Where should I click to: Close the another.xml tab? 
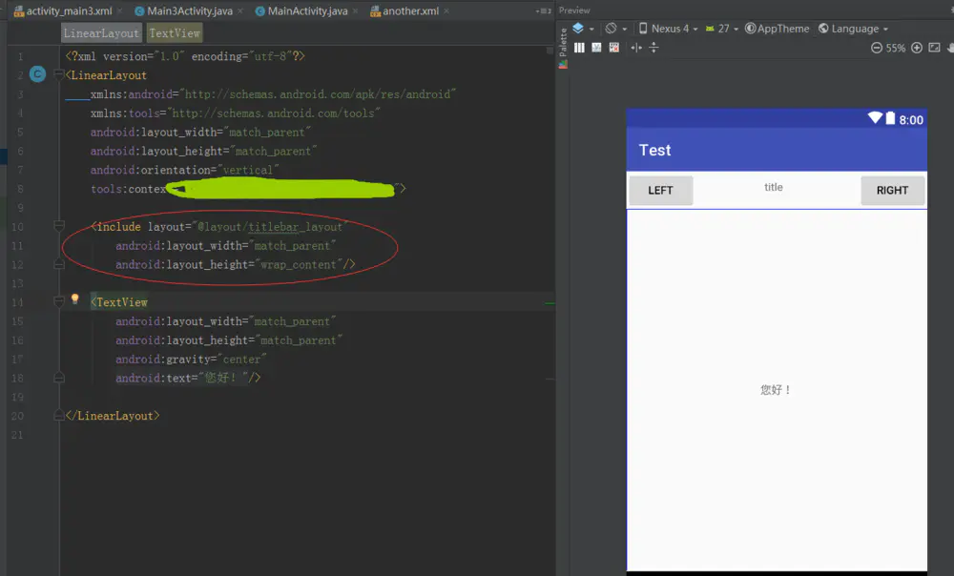tap(446, 10)
